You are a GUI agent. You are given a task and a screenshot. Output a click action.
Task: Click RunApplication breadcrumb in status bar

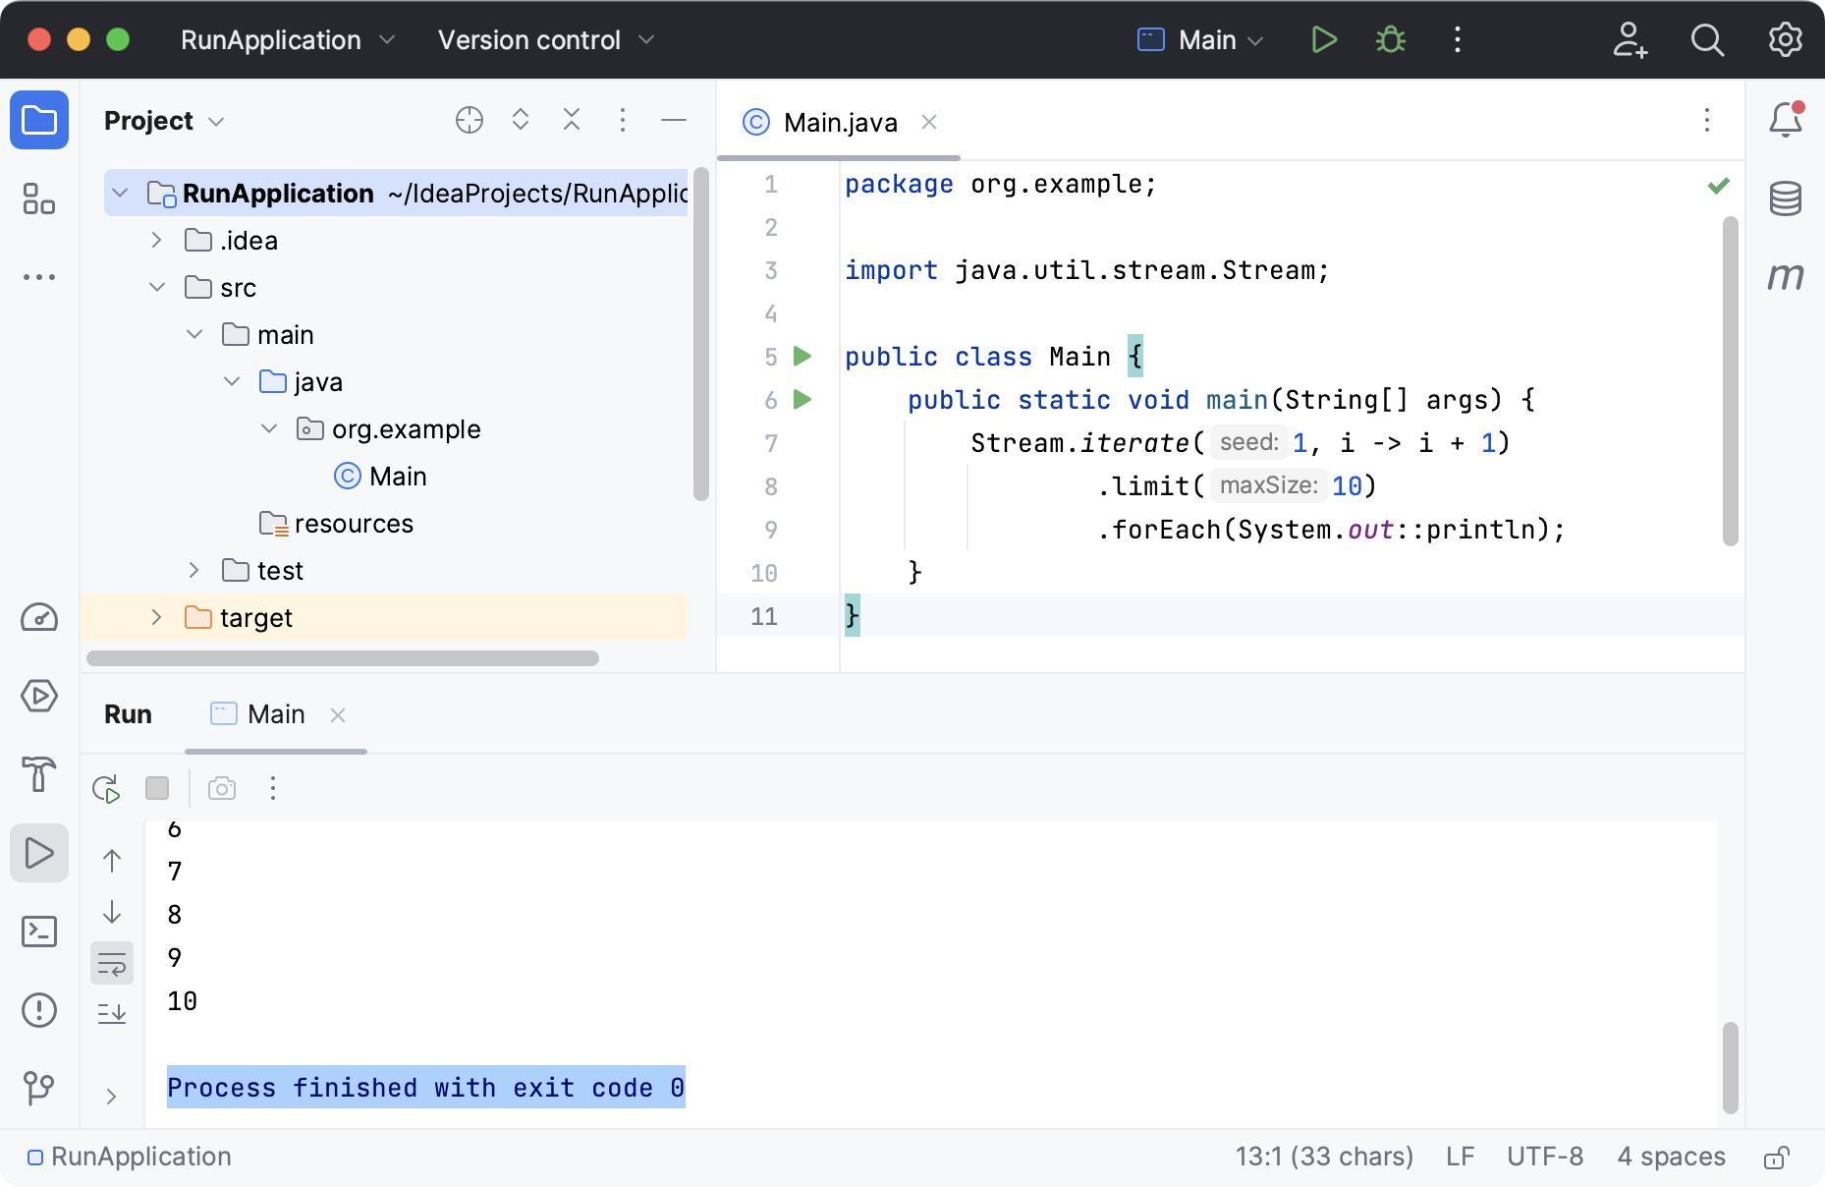tap(130, 1157)
